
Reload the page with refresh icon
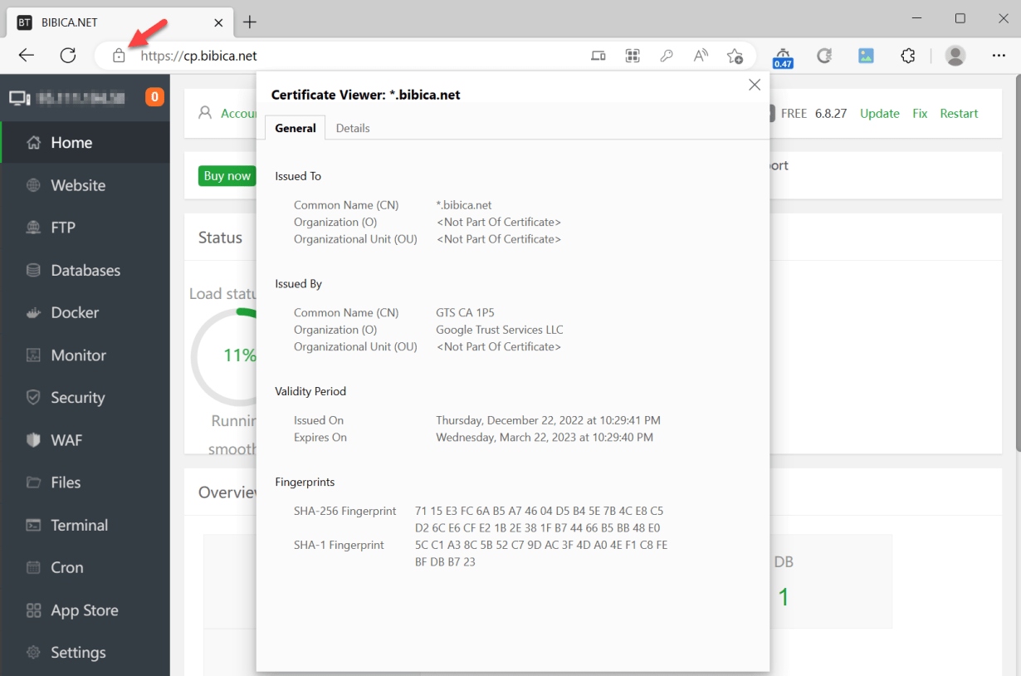point(68,56)
